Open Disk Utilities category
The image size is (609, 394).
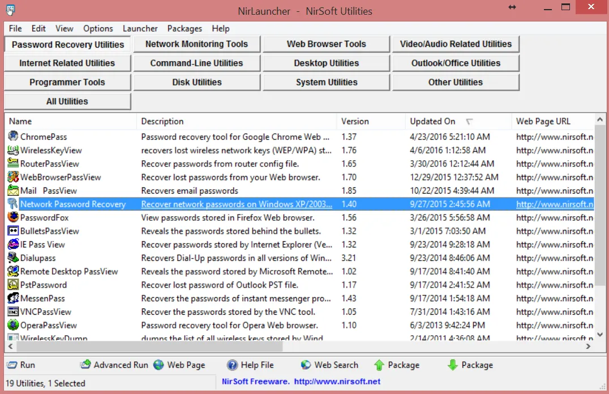(x=196, y=82)
